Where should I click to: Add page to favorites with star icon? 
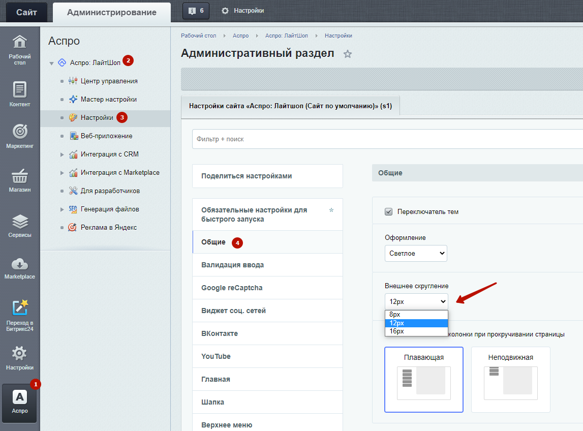tap(347, 54)
